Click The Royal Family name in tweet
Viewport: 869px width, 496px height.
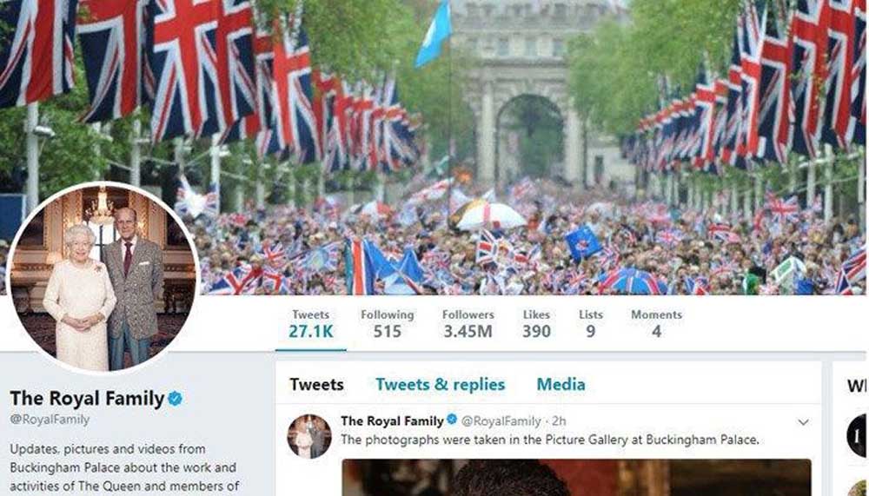(393, 421)
